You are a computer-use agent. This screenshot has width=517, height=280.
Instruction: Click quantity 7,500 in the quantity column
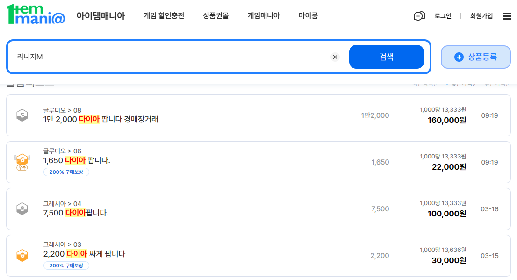point(380,209)
